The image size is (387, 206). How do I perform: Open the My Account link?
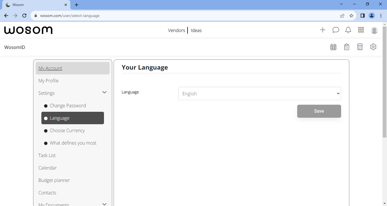[50, 68]
